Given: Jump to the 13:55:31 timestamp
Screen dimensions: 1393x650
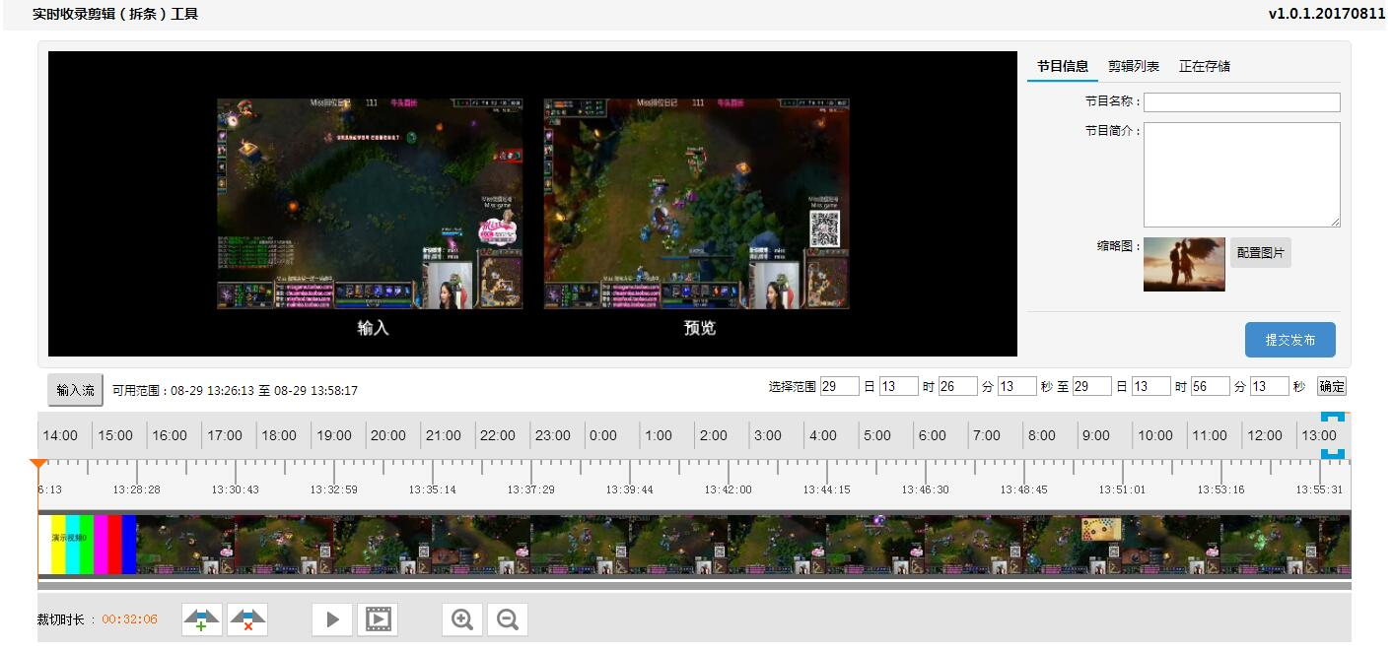Looking at the screenshot, I should pos(1319,489).
